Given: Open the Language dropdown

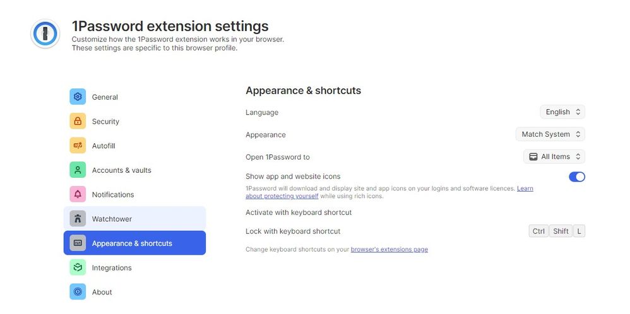Looking at the screenshot, I should click(x=562, y=112).
